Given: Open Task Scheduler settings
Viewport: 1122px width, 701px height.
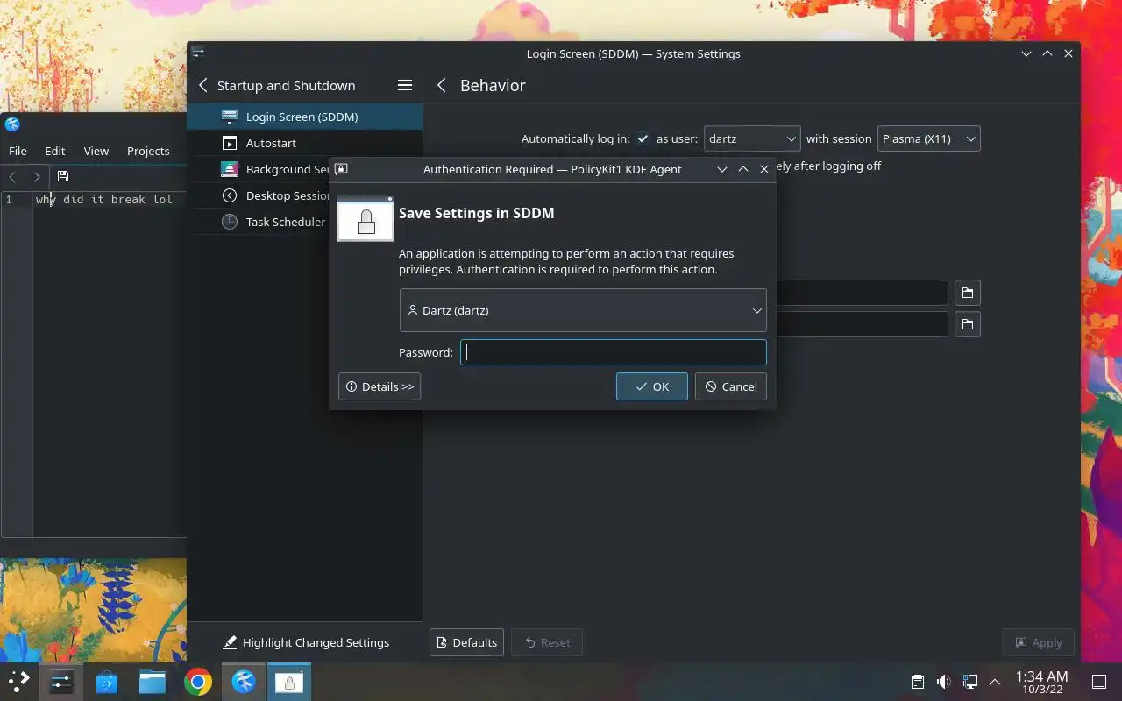Looking at the screenshot, I should coord(259,222).
